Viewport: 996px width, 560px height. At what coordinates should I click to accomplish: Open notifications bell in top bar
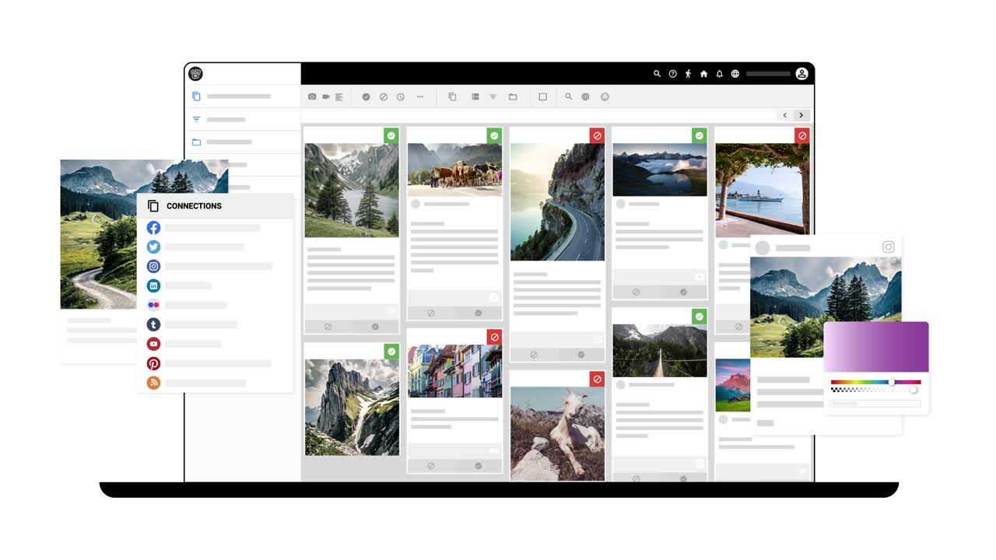point(719,74)
